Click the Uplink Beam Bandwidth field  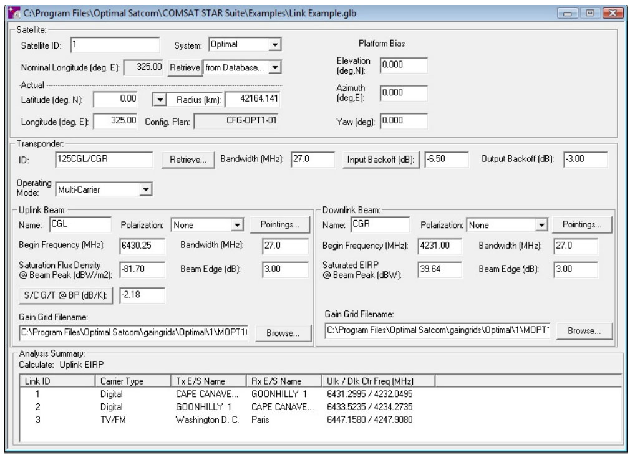pos(285,246)
